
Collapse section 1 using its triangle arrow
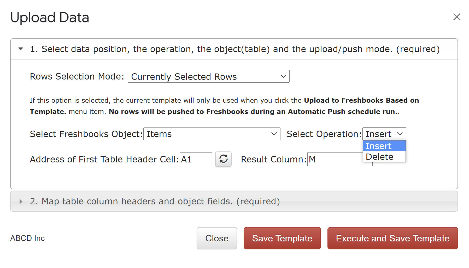coord(21,49)
